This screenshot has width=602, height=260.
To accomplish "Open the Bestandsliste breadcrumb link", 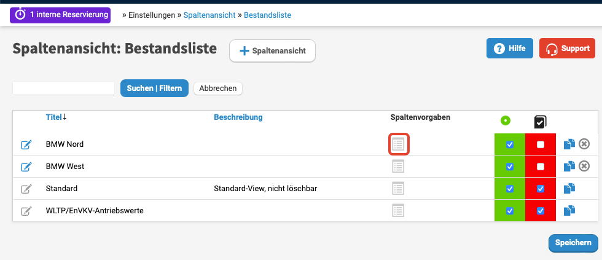I will coord(267,15).
